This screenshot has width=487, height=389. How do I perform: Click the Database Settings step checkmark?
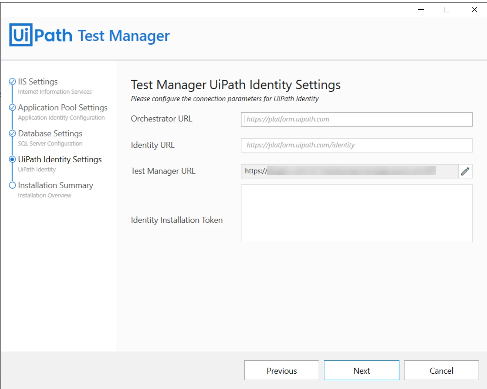(12, 133)
